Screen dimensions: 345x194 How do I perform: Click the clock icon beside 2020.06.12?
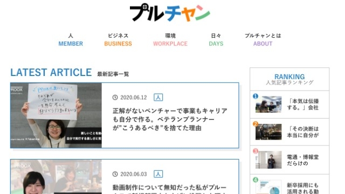pyautogui.click(x=115, y=97)
